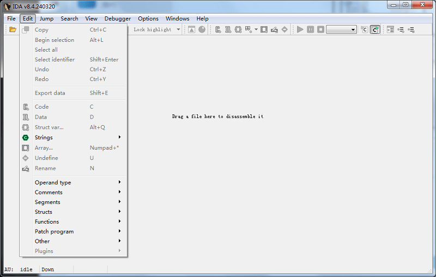
Task: Click the toolbar Rename icon with pencil
Action: coord(274,29)
